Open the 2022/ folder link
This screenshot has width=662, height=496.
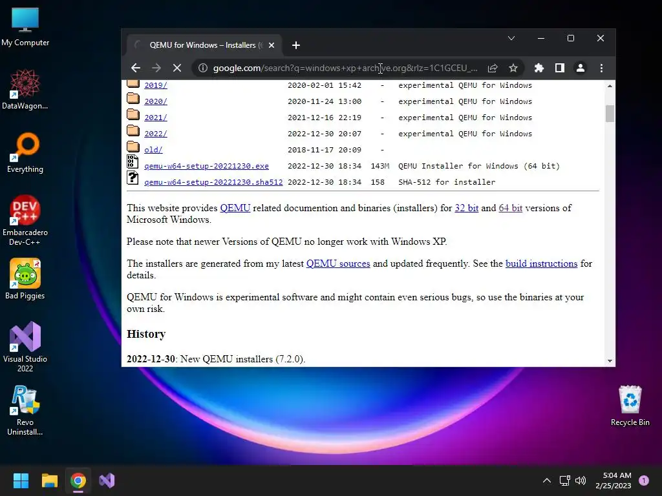coord(156,134)
